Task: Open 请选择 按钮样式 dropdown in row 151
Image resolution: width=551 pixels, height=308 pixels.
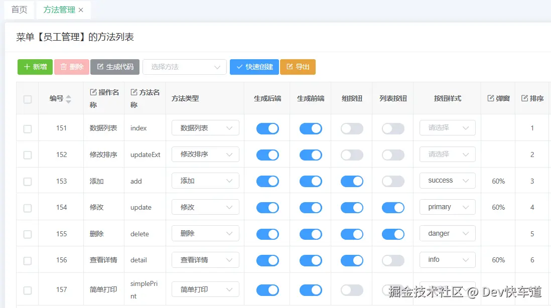Action: tap(447, 128)
